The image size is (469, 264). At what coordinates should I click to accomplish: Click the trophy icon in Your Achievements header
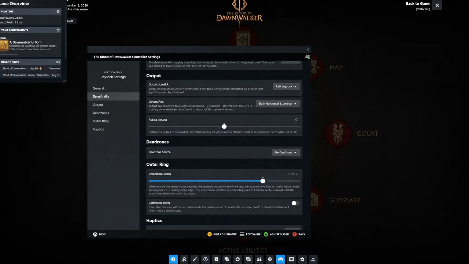pos(58,30)
